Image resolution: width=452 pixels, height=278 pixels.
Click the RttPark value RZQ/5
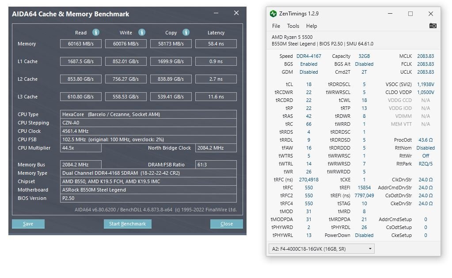pos(425,164)
